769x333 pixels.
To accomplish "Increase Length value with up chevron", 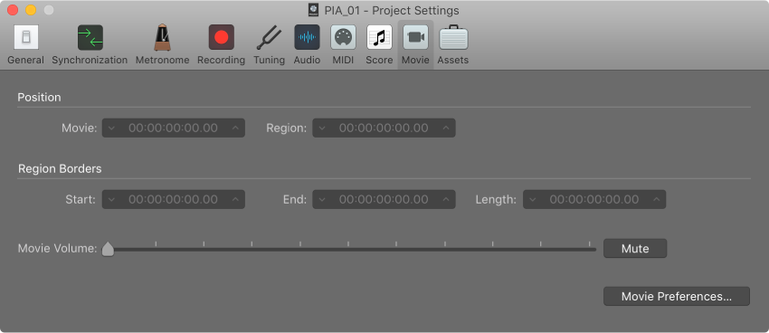I will [x=656, y=200].
